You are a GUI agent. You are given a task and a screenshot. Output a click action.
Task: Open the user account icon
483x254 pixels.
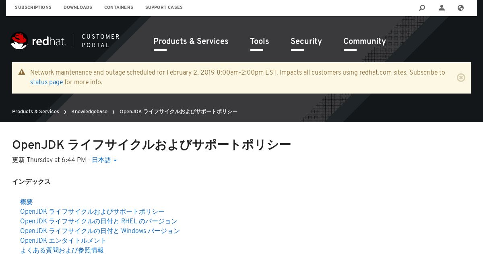[x=442, y=8]
